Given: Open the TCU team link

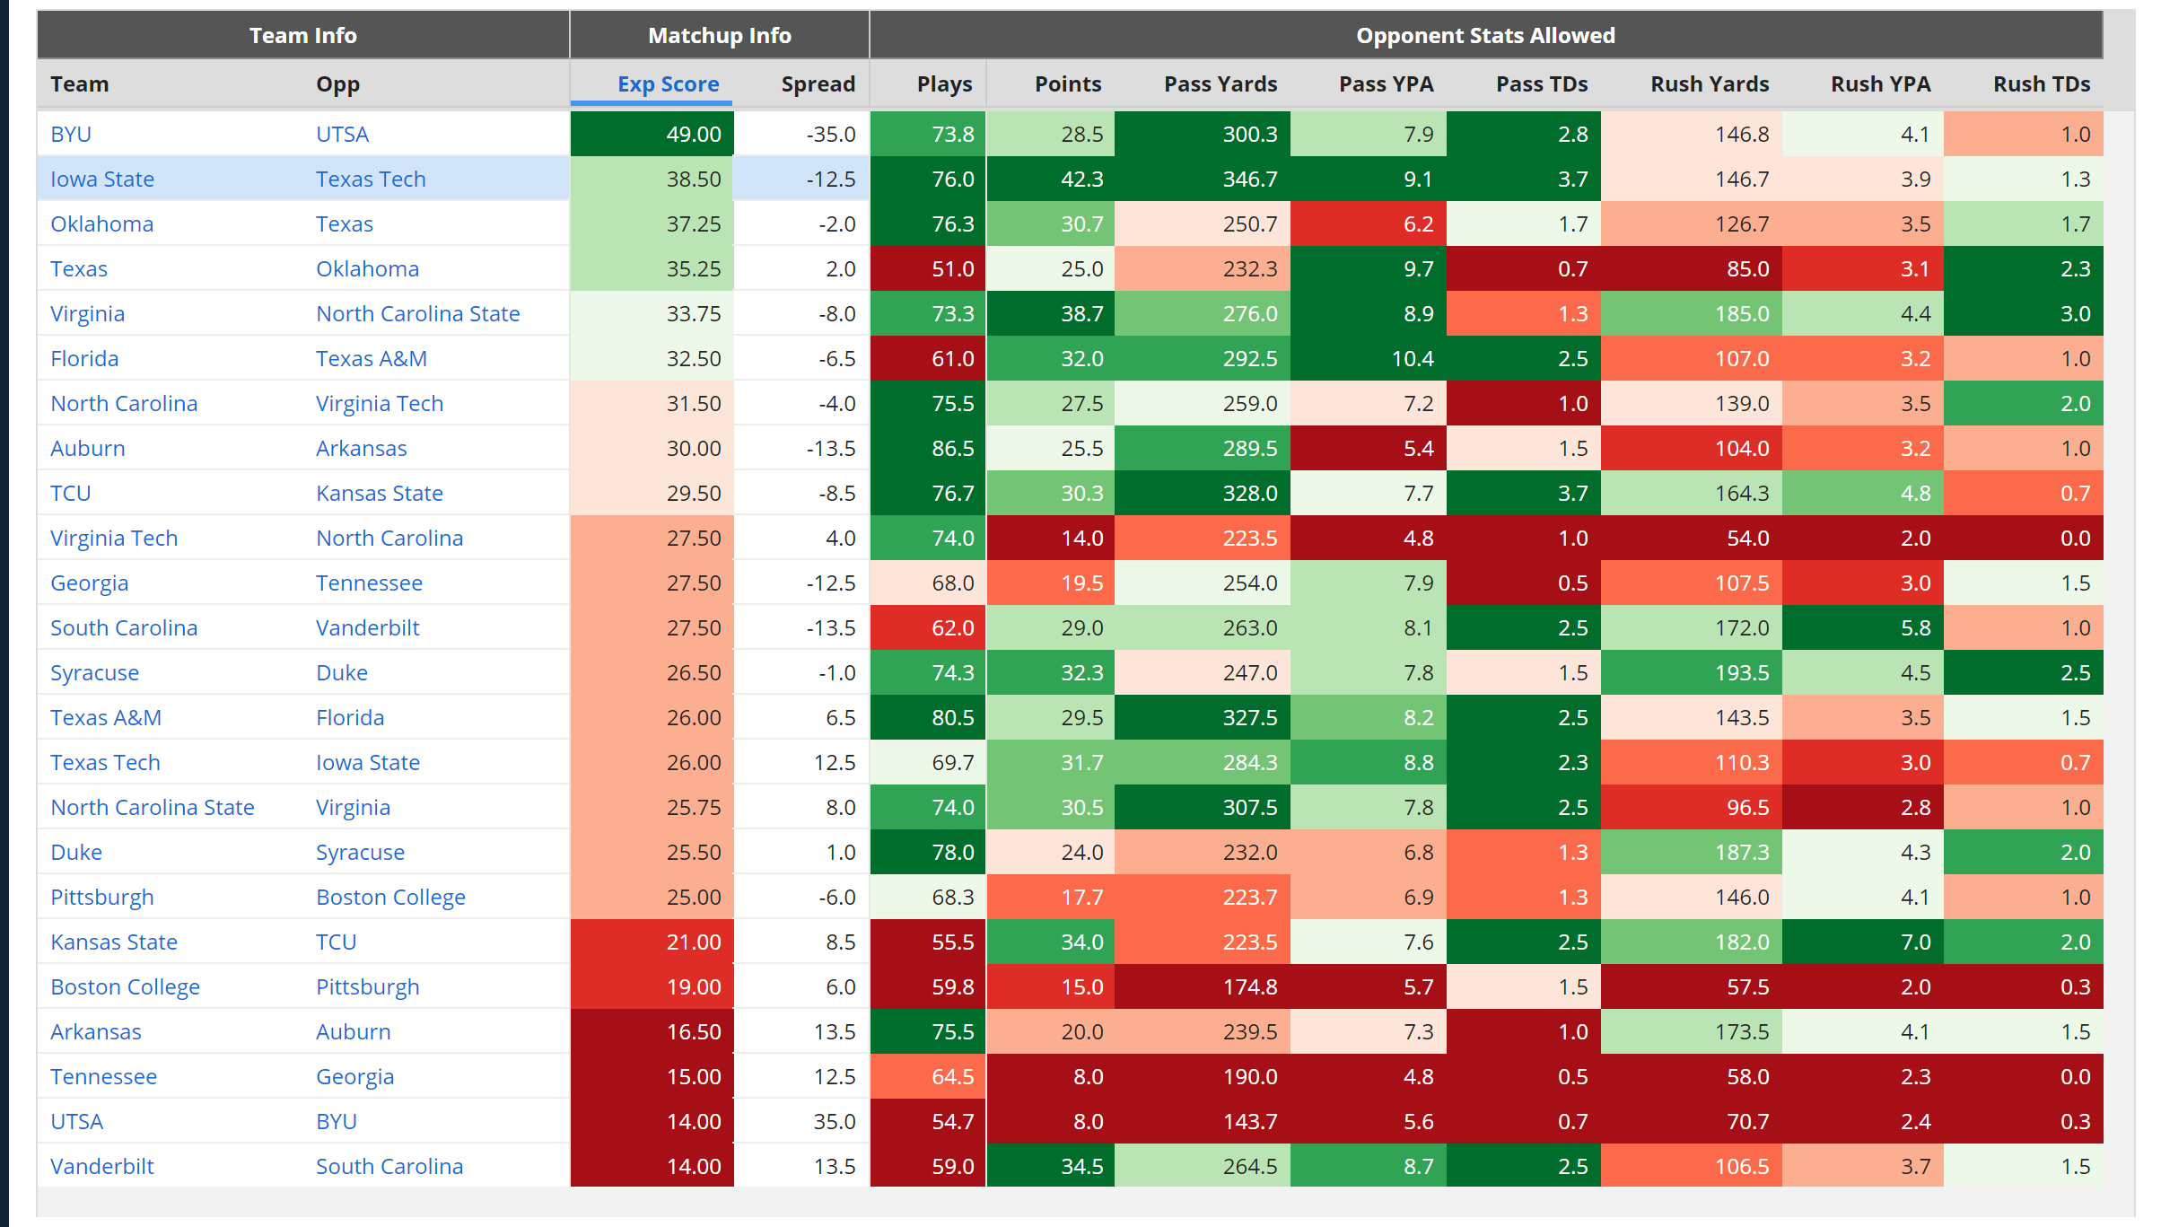Looking at the screenshot, I should pyautogui.click(x=71, y=493).
